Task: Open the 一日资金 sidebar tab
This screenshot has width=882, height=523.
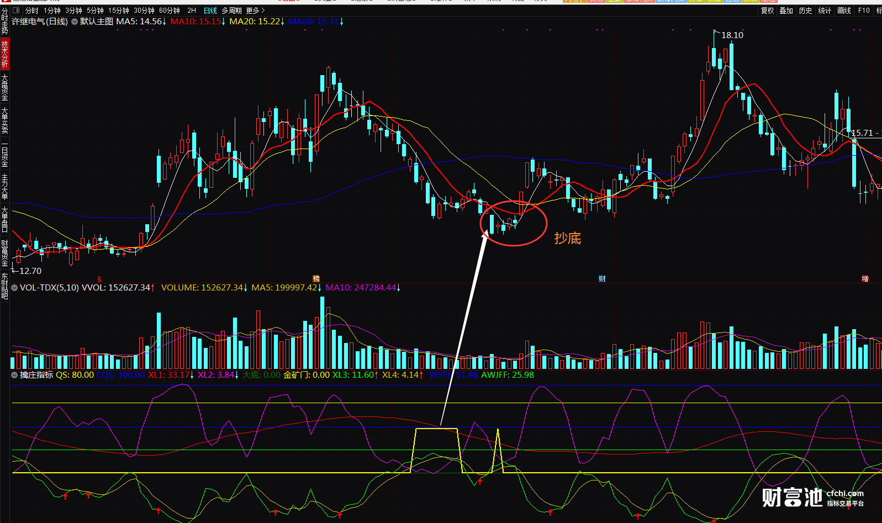Action: click(x=4, y=154)
